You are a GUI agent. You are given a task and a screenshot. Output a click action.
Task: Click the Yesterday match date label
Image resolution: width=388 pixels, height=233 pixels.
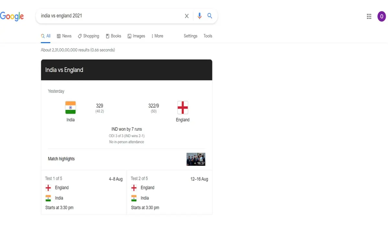pos(56,91)
